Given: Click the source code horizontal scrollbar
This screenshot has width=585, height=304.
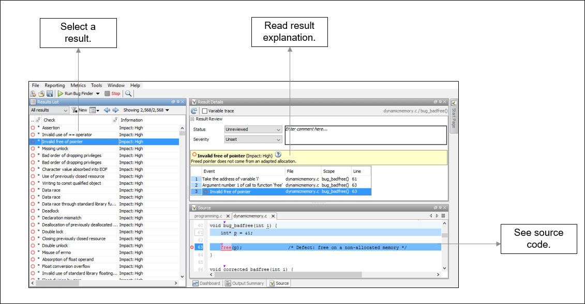Looking at the screenshot, I should pos(288,275).
